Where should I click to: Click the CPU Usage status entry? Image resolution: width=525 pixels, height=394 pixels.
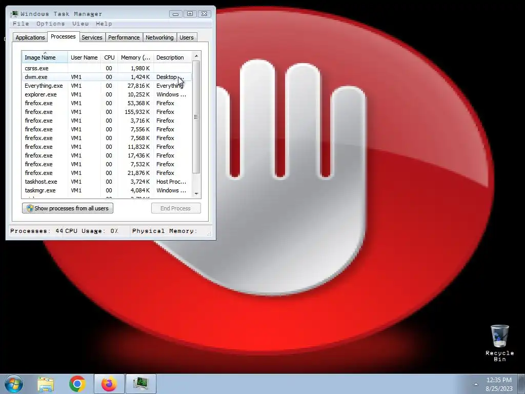92,231
